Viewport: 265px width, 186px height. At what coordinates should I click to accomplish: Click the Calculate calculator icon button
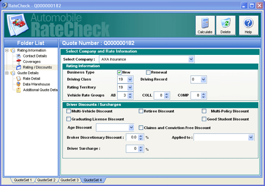(x=205, y=26)
